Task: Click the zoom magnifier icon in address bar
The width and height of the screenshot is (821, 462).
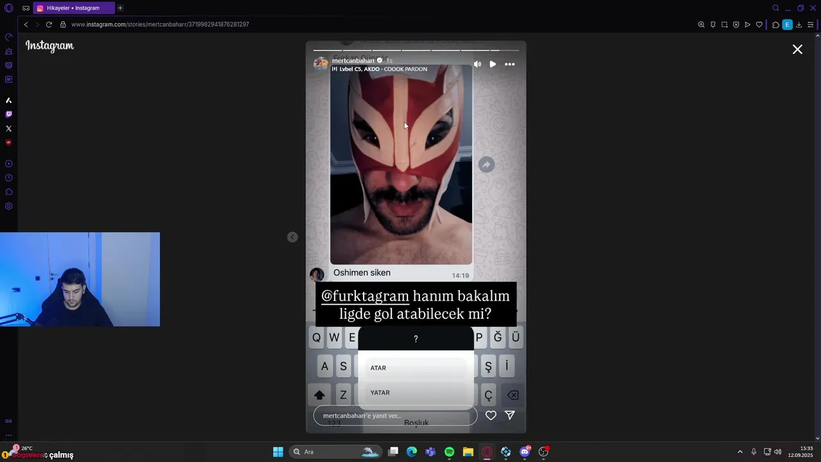Action: tap(701, 24)
